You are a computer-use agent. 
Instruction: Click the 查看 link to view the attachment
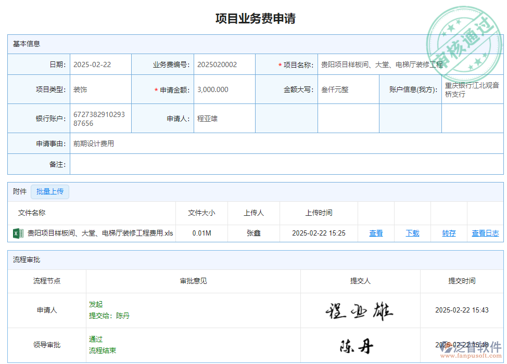376,233
